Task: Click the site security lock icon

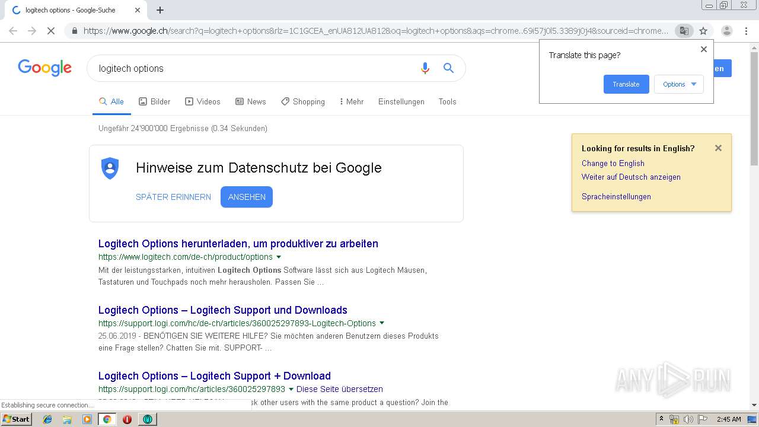Action: point(74,31)
